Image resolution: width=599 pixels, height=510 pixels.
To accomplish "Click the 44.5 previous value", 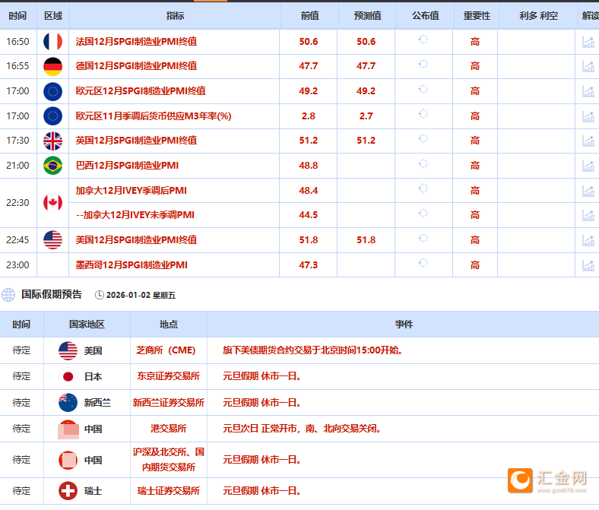I will coord(309,215).
